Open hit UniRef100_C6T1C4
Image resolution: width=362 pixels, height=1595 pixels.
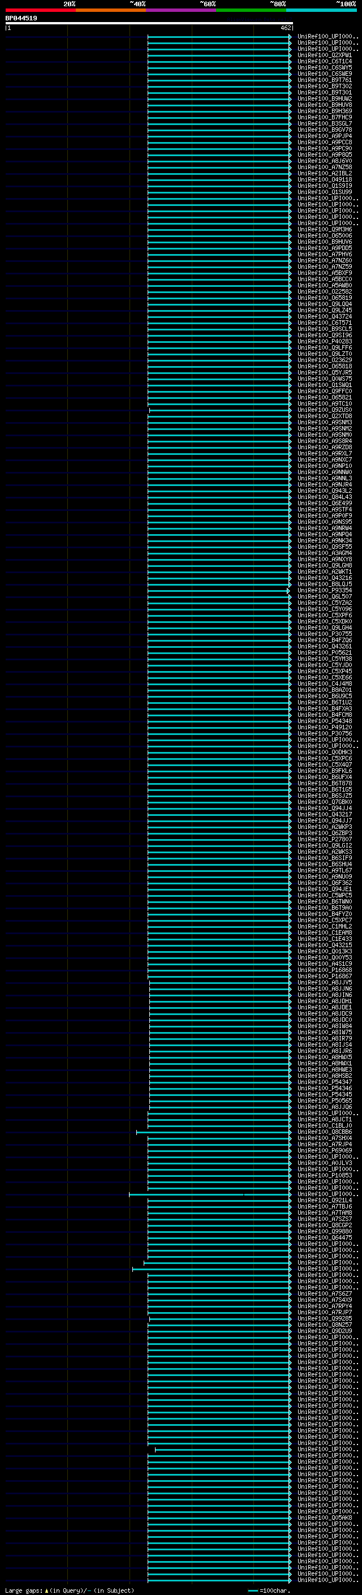point(324,61)
